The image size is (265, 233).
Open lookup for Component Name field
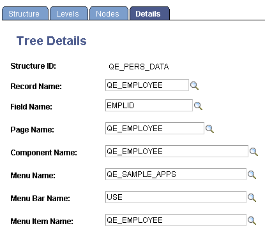[x=254, y=152]
